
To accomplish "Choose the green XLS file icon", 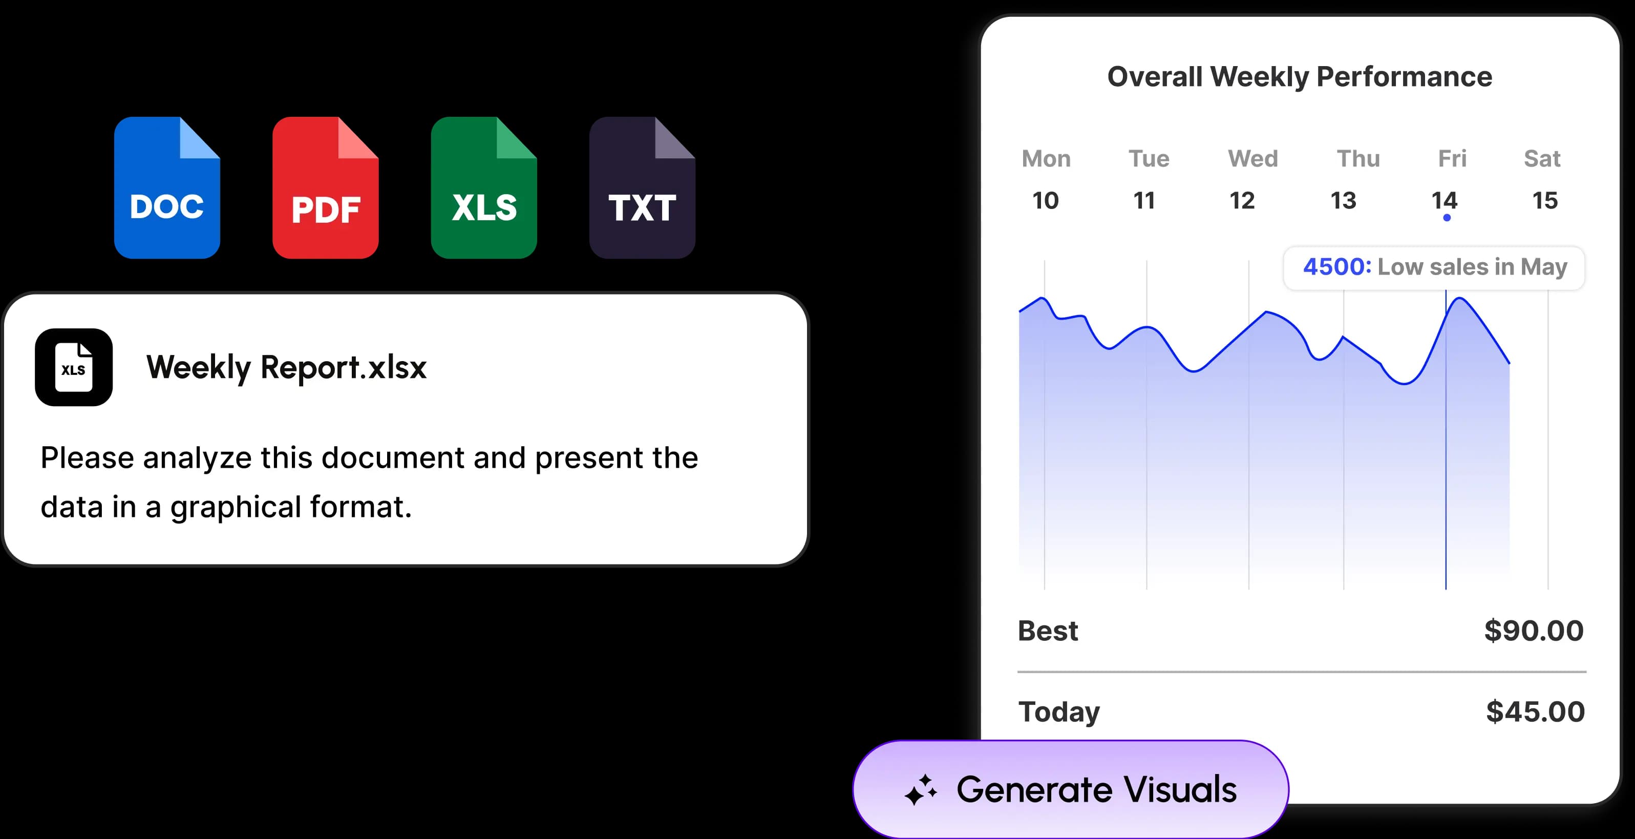I will coord(484,187).
